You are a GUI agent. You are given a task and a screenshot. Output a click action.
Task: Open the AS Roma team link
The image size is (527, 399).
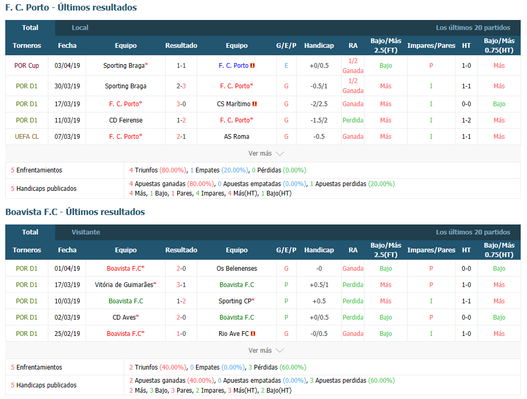coord(237,137)
